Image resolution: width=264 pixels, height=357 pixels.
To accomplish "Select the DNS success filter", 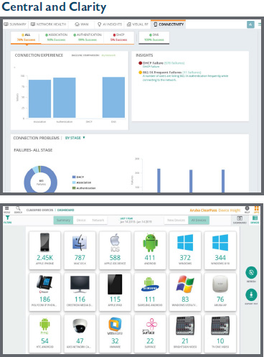I will [154, 37].
